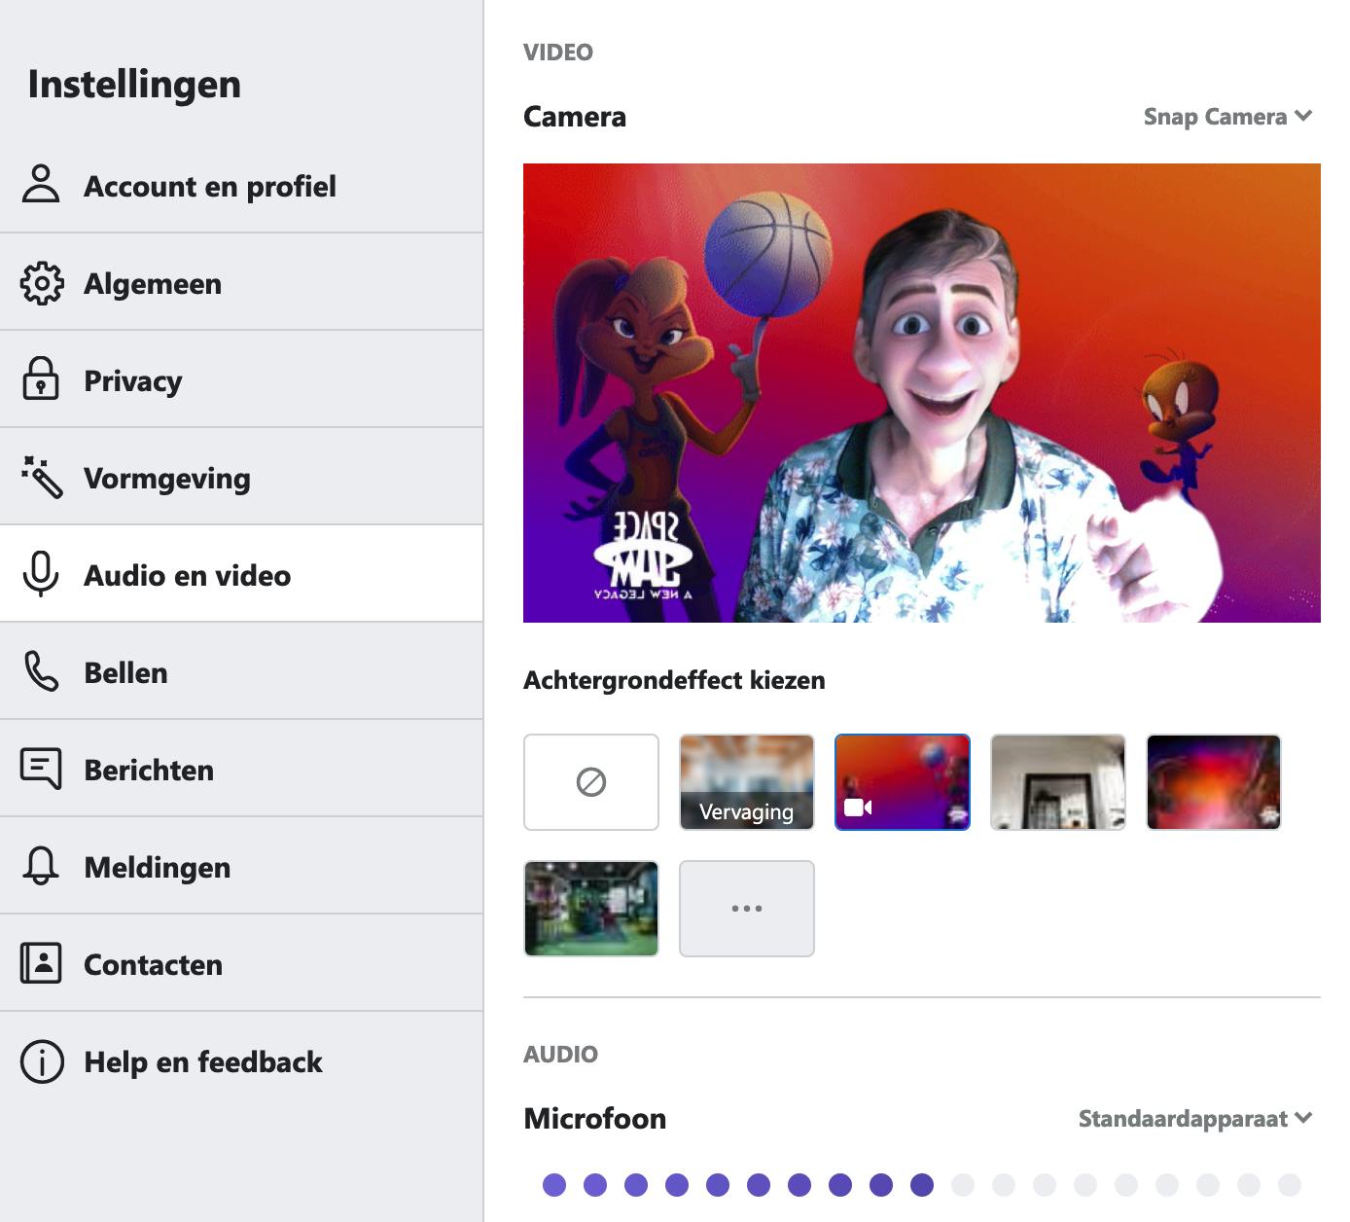Show more background effects with the ellipsis
The width and height of the screenshot is (1350, 1222).
tap(747, 909)
